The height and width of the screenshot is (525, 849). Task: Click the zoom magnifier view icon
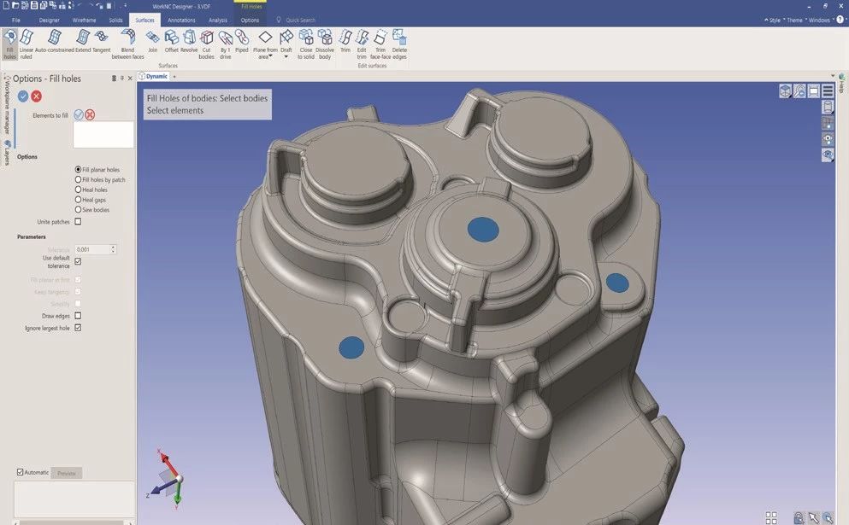(799, 90)
